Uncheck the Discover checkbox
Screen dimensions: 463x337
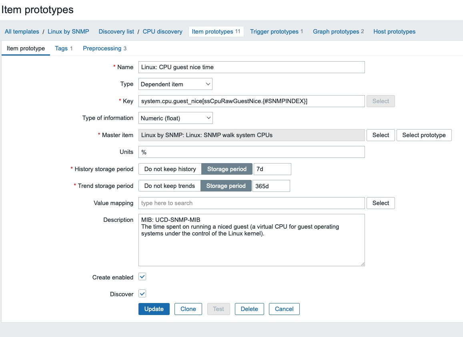[142, 293]
